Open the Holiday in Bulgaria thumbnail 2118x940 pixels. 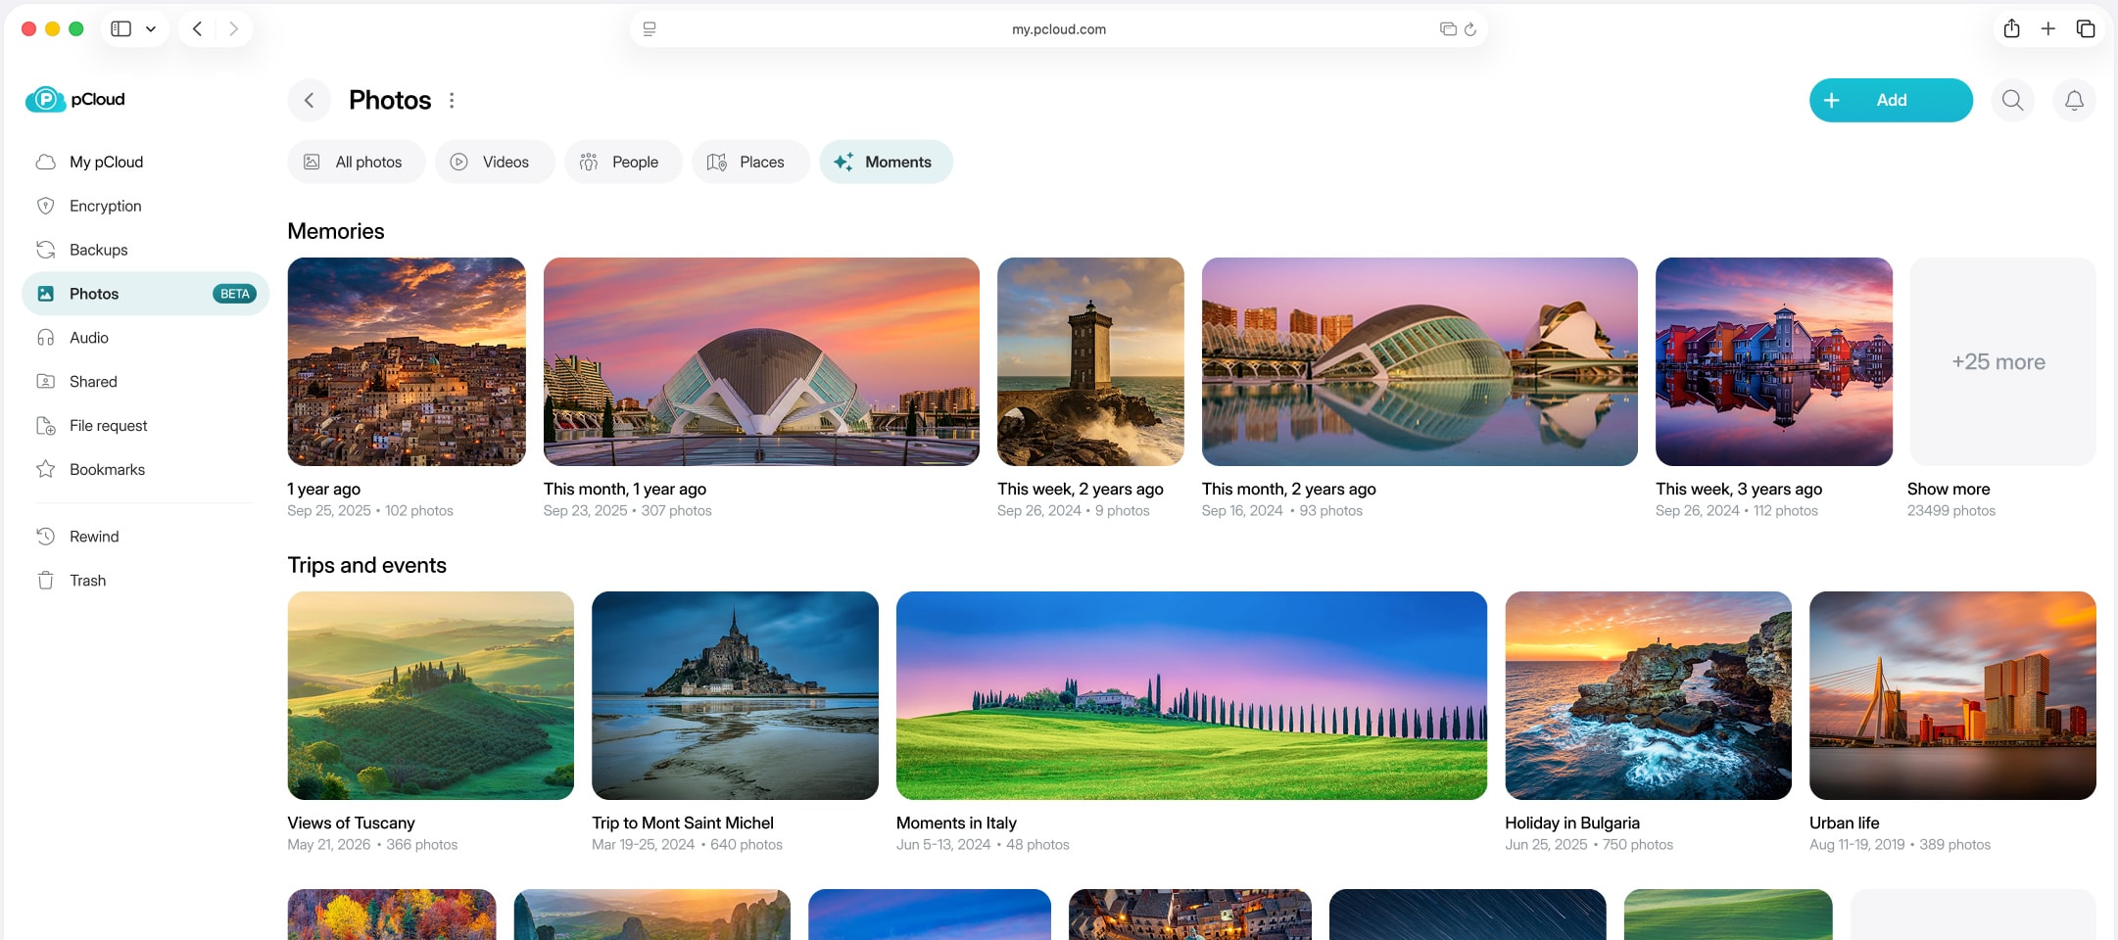(x=1648, y=695)
